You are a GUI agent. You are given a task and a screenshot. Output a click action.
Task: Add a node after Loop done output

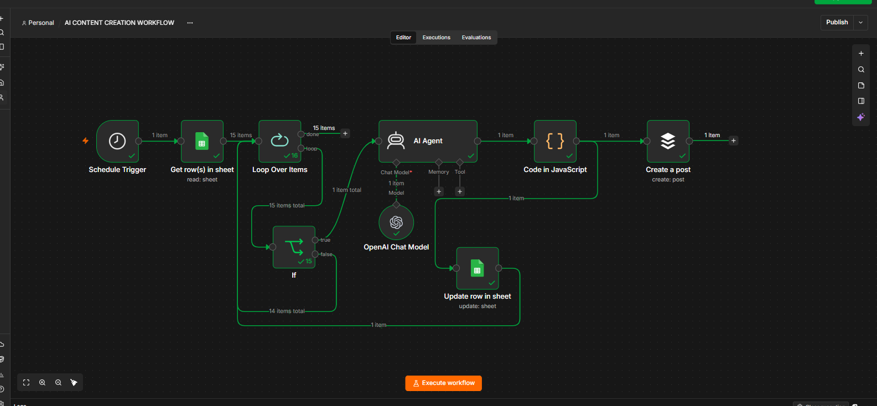345,133
